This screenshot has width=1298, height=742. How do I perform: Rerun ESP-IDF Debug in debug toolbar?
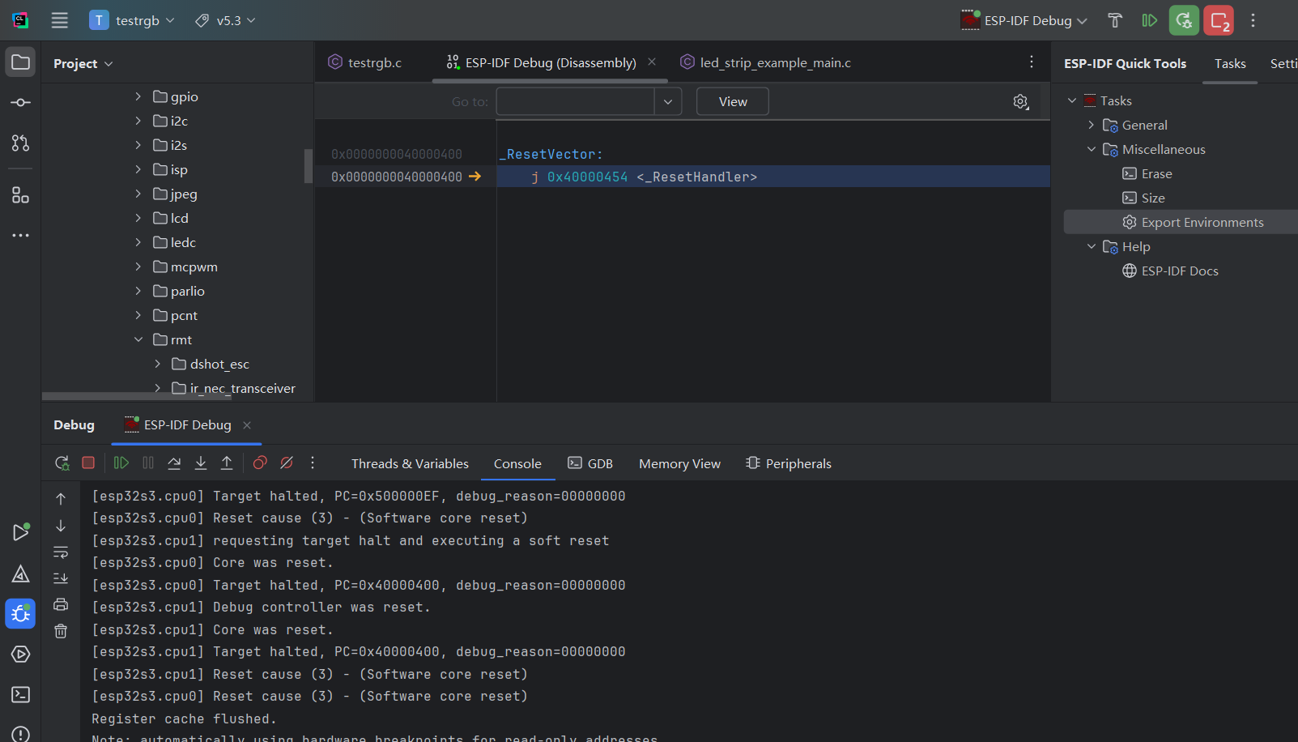(x=62, y=463)
